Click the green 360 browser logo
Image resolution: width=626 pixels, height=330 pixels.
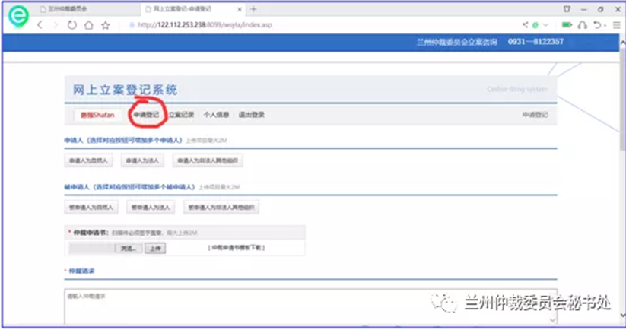18,16
